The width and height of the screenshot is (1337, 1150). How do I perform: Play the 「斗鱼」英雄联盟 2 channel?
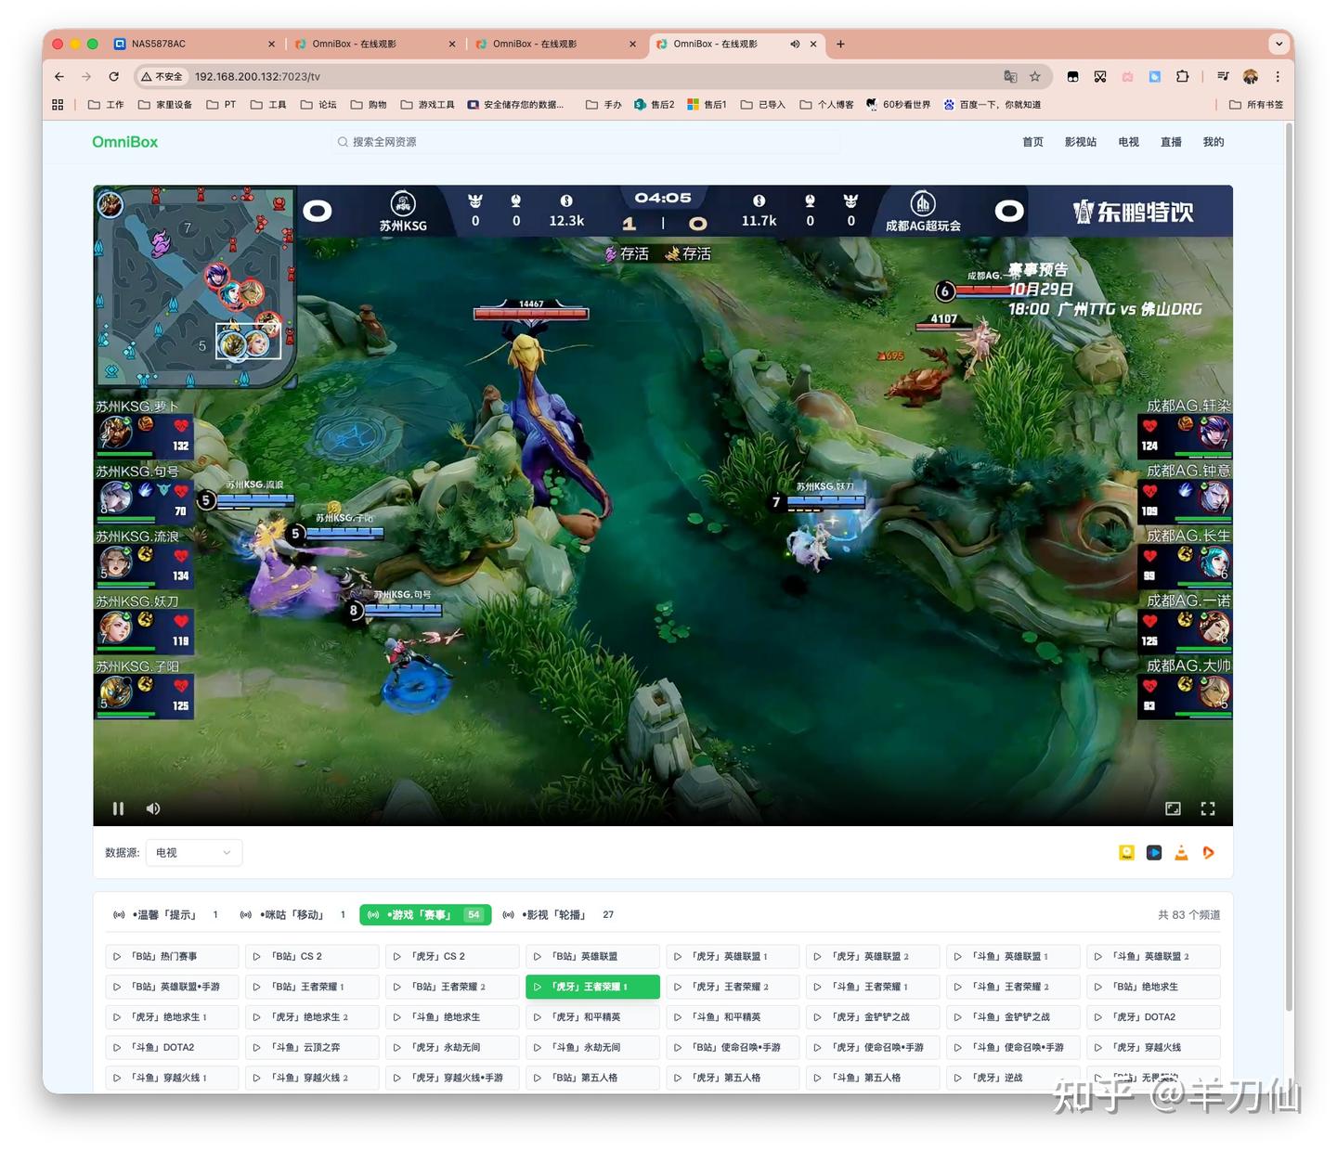pos(1152,956)
